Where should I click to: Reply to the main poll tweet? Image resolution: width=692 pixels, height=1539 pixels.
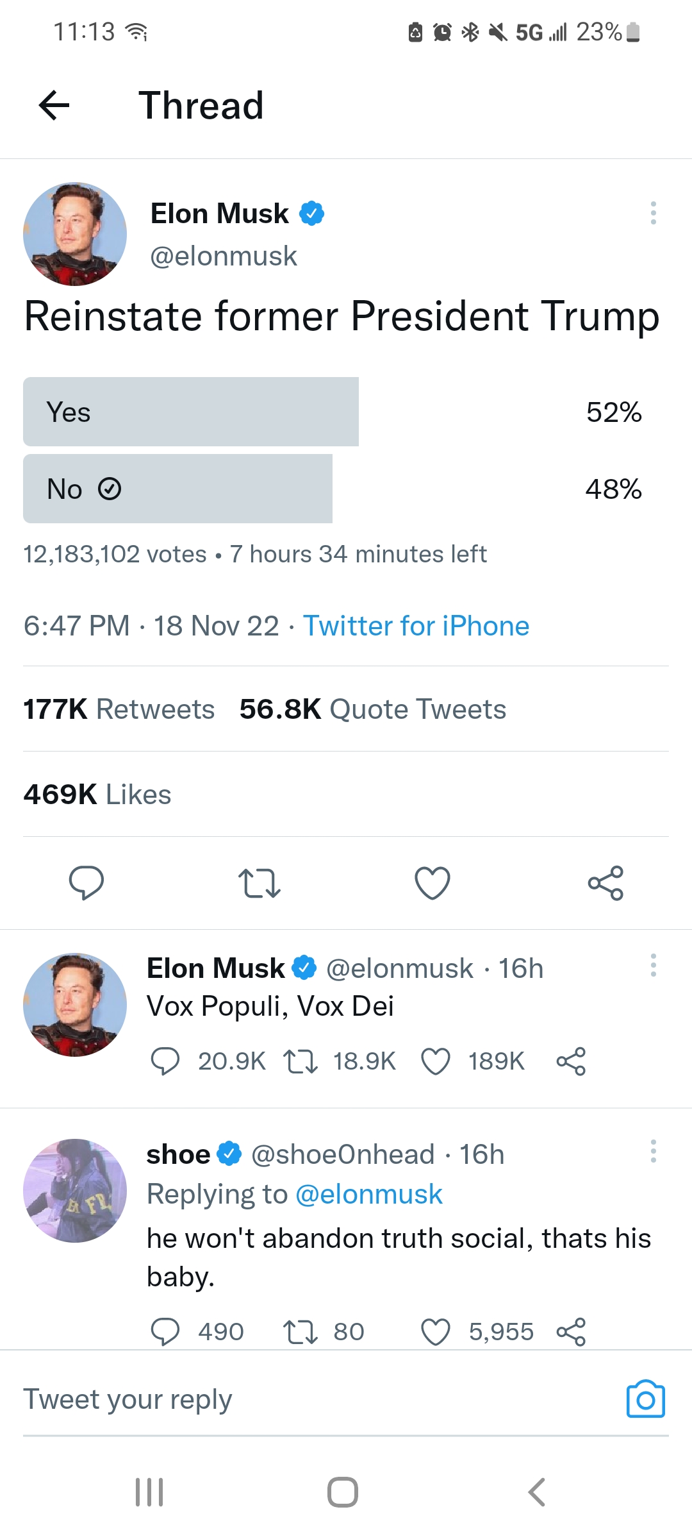(x=86, y=883)
